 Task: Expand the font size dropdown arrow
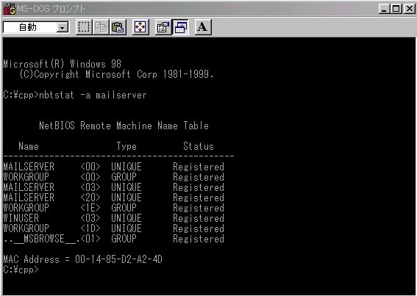pos(63,27)
